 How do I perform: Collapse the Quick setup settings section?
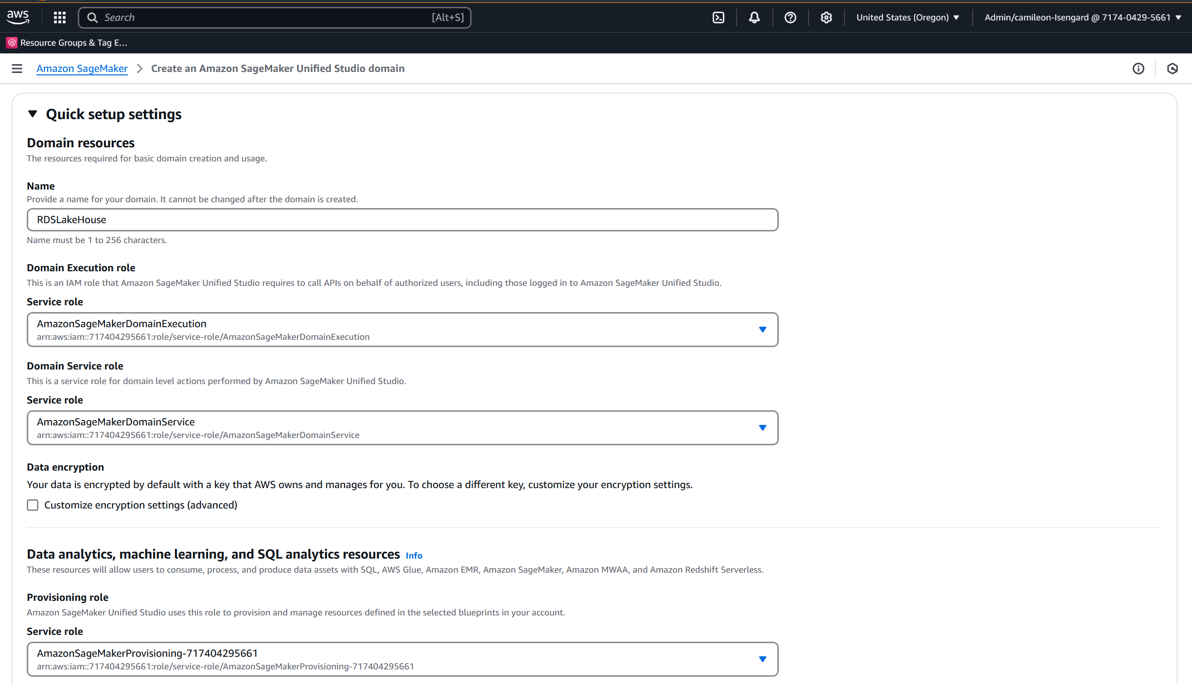33,114
